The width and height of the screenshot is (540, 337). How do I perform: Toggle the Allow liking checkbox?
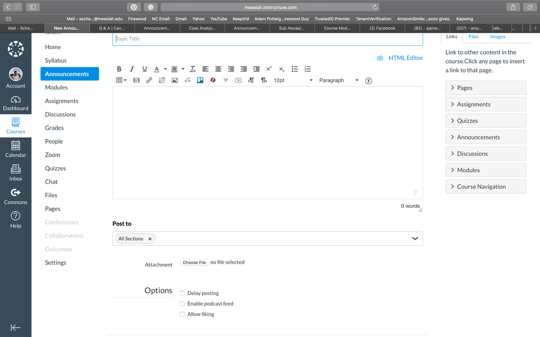click(x=182, y=314)
